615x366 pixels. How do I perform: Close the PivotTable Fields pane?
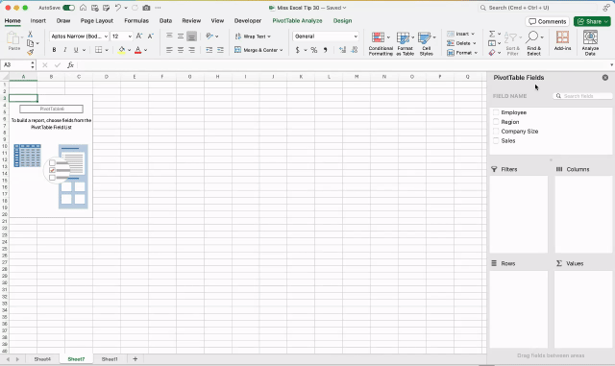tap(605, 78)
